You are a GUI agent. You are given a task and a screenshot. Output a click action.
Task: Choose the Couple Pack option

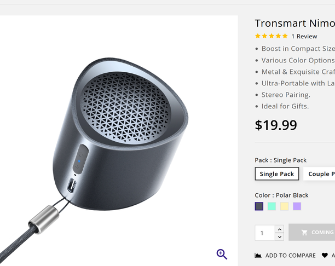point(320,174)
